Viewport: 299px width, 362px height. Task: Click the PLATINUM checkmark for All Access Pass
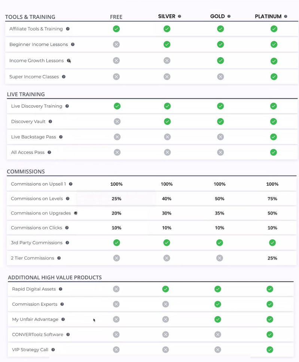tap(273, 152)
